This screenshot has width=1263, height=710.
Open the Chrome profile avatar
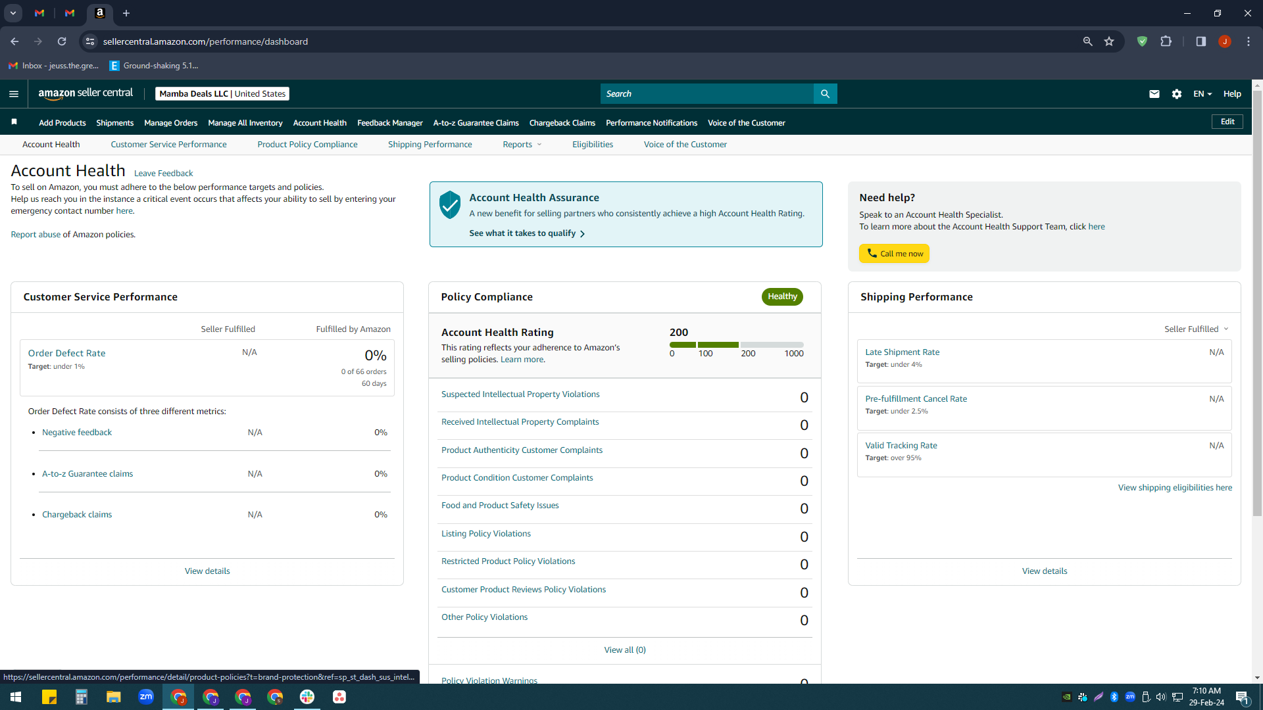point(1224,41)
